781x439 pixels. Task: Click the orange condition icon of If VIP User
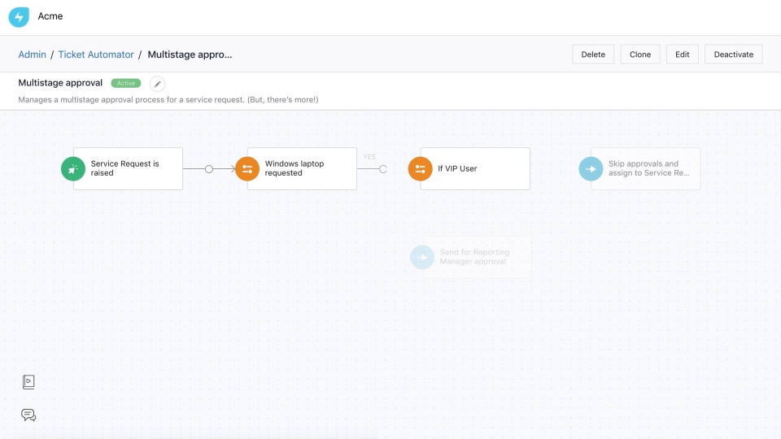point(421,169)
